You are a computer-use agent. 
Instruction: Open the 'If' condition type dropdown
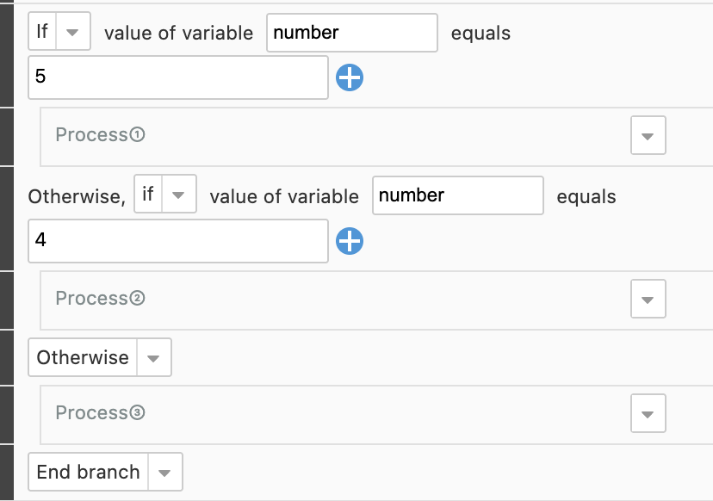[72, 31]
